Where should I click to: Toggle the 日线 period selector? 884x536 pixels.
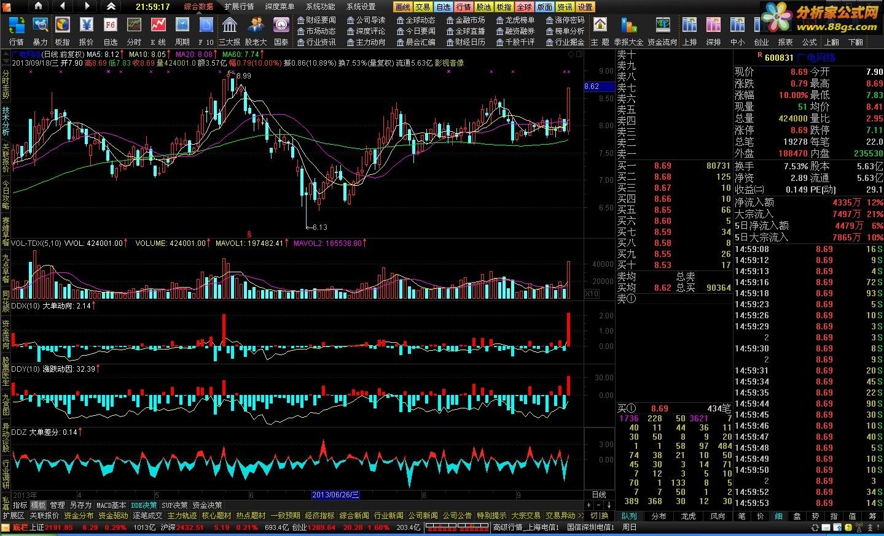pyautogui.click(x=598, y=495)
